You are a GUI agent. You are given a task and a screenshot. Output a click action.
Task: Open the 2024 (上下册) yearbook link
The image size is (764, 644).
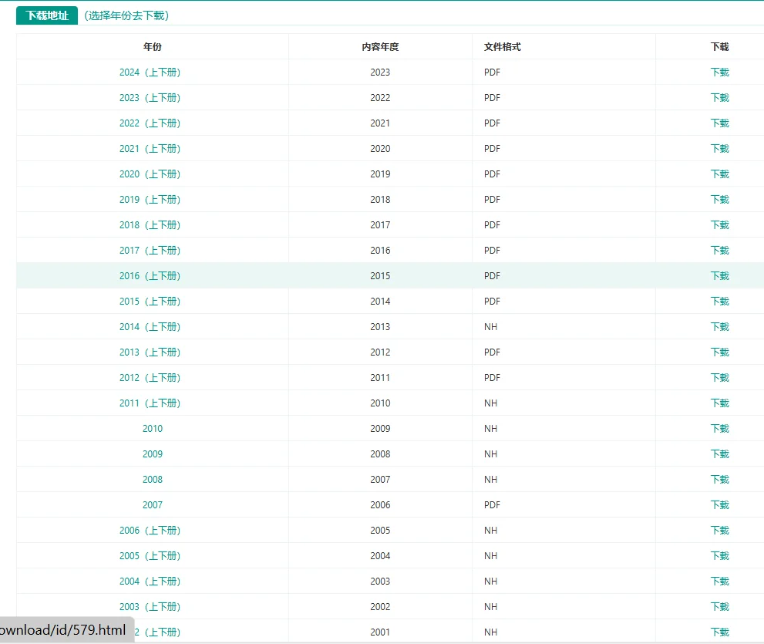click(x=150, y=72)
